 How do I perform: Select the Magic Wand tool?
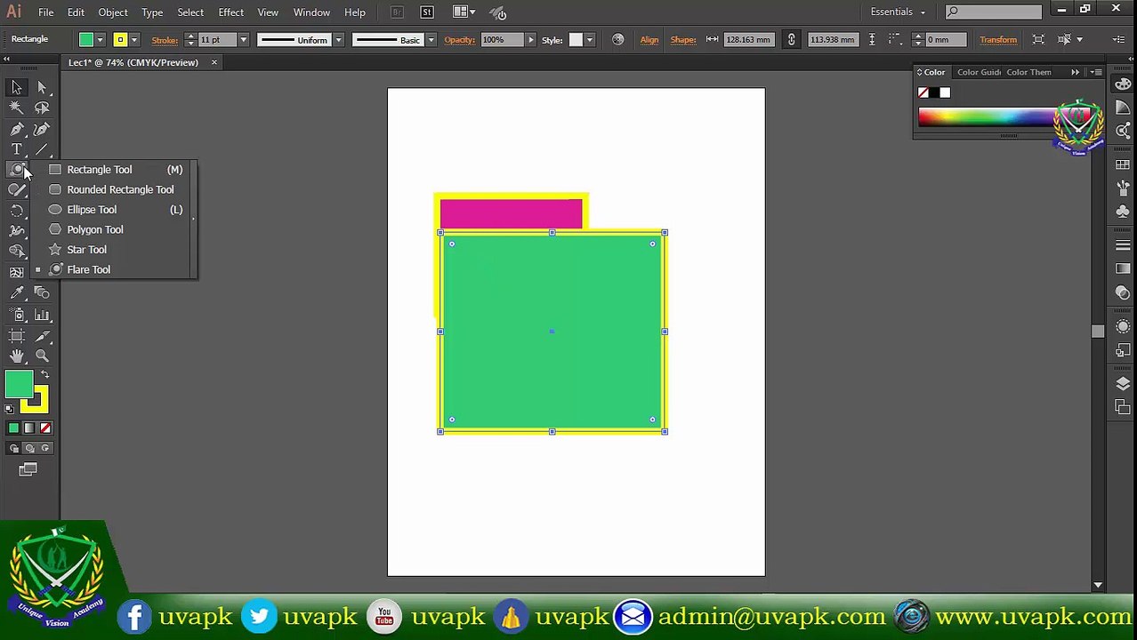[x=17, y=108]
